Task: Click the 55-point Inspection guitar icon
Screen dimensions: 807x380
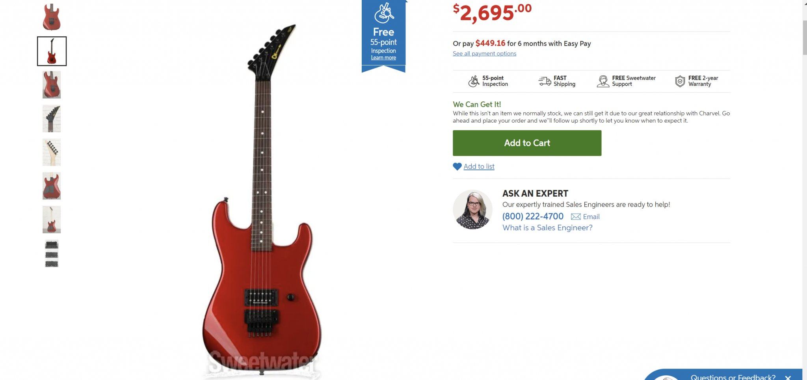Action: pos(474,81)
